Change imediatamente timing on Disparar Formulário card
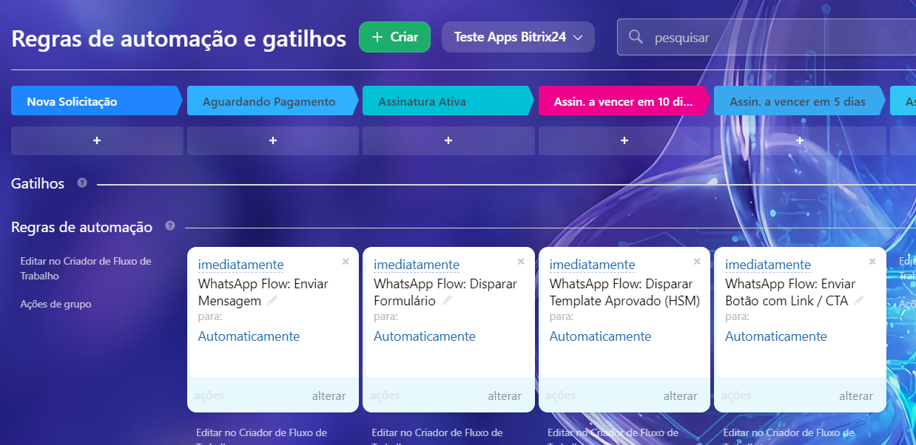Screen dimensions: 916x445 (417, 265)
